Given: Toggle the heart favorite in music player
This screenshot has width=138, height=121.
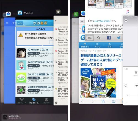Looking at the screenshot, I should [126, 86].
